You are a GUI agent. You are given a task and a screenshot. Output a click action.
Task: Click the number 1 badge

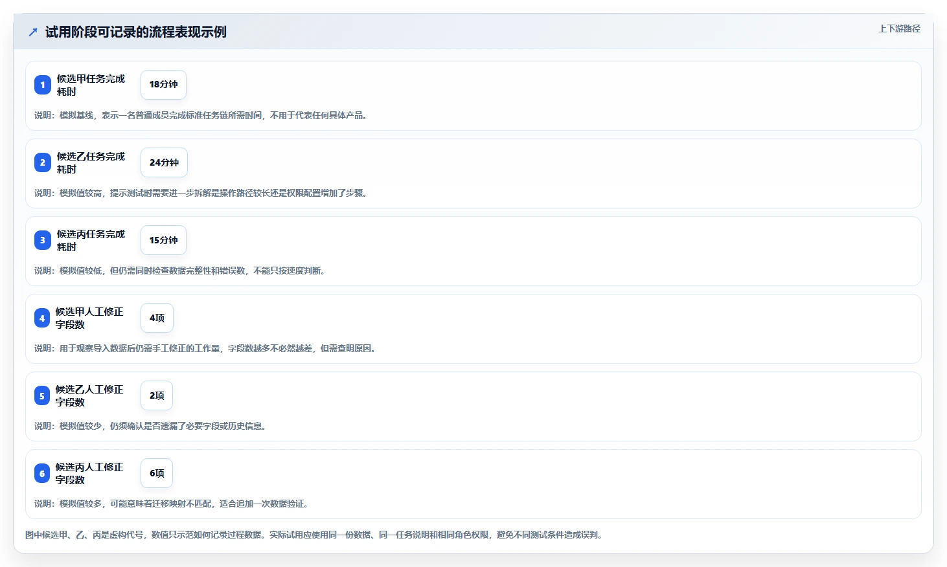coord(43,85)
